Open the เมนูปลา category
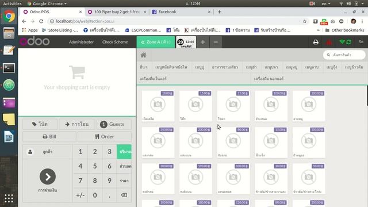Viewport: 368px width, 207px height. pos(271,67)
